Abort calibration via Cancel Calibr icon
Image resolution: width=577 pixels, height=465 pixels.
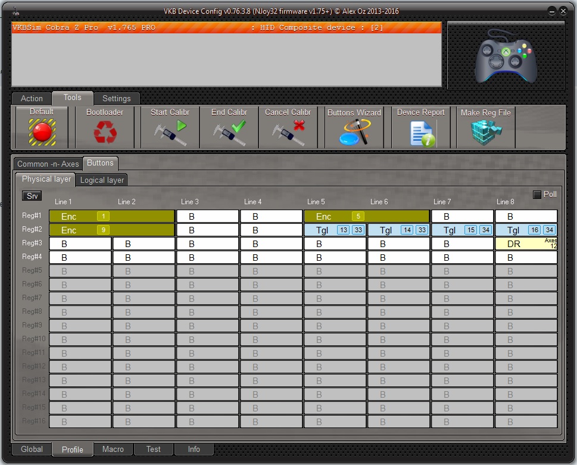288,133
